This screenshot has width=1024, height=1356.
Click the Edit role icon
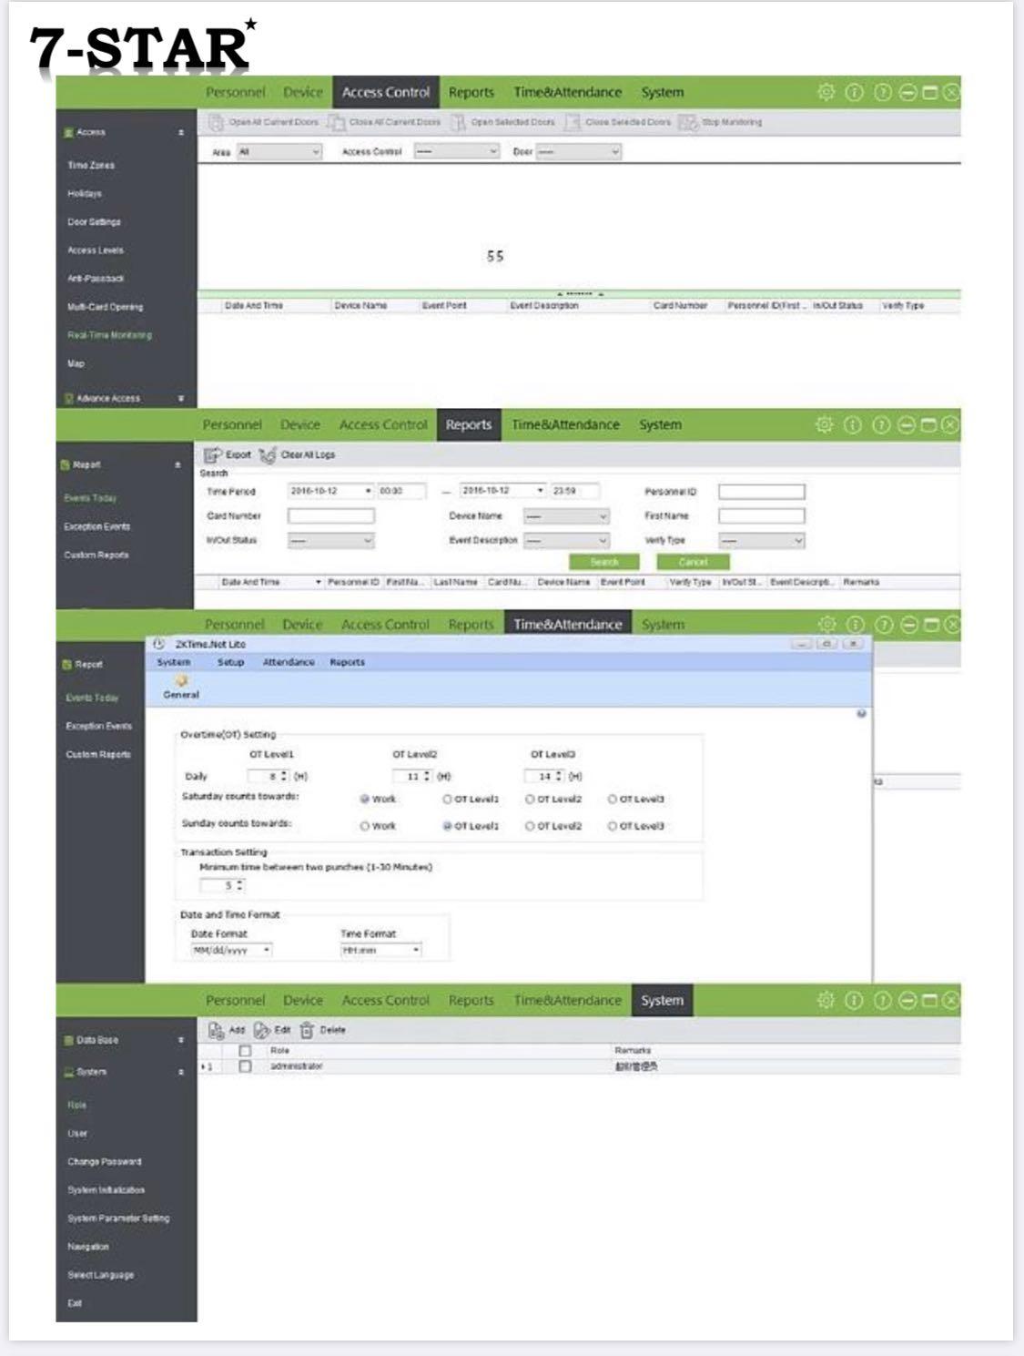click(262, 1030)
